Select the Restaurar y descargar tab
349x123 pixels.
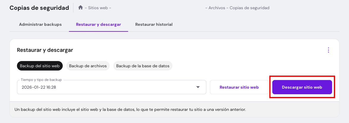(98, 24)
